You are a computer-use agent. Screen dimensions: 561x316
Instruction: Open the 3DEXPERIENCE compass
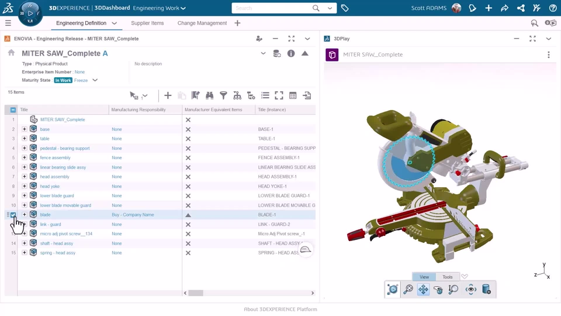[x=30, y=13]
